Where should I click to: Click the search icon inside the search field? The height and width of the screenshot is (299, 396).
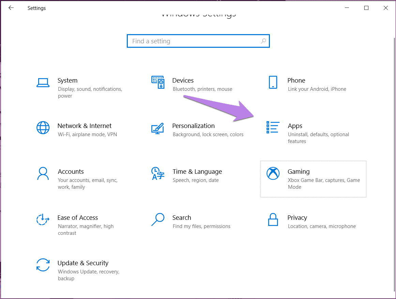coord(263,41)
